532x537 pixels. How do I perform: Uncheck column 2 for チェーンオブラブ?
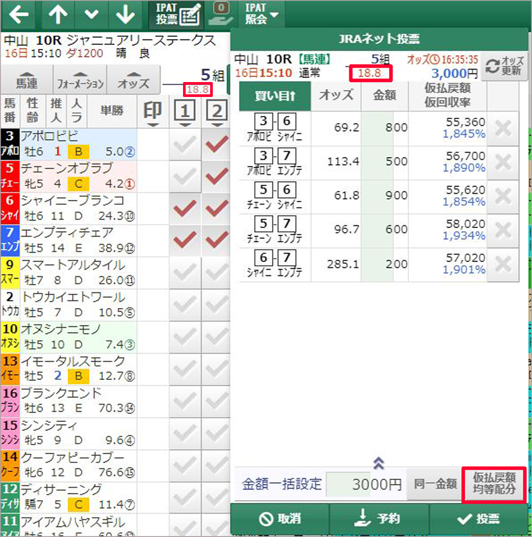point(217,177)
